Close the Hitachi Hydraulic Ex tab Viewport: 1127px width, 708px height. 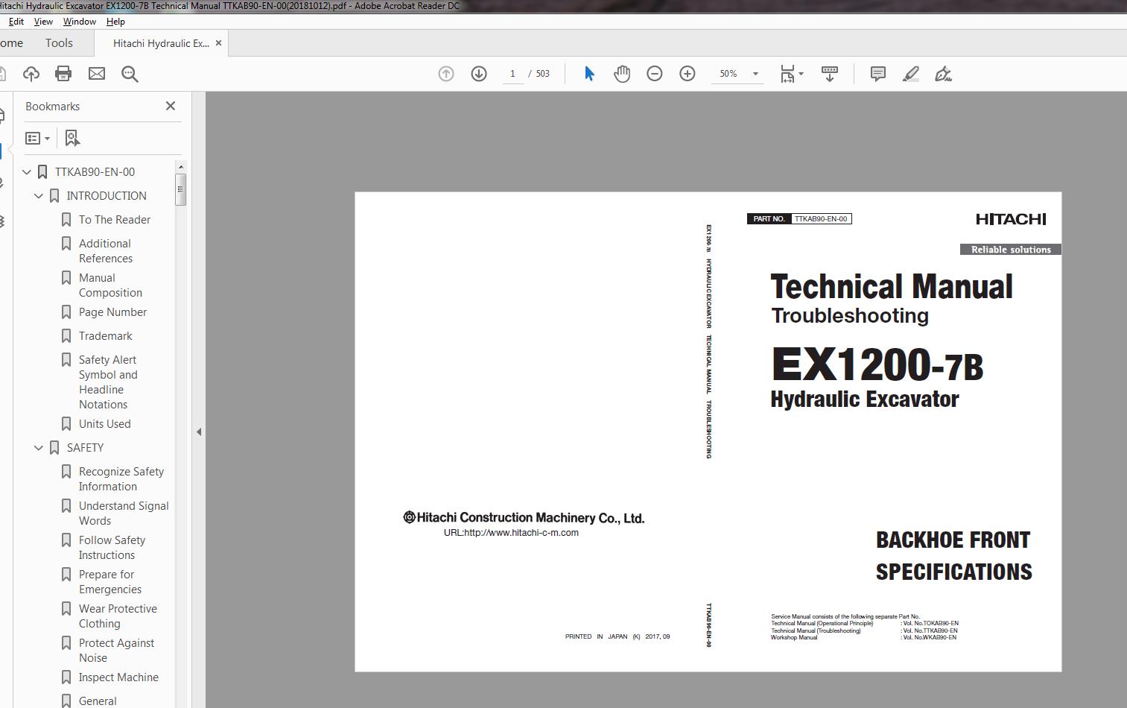tap(218, 43)
